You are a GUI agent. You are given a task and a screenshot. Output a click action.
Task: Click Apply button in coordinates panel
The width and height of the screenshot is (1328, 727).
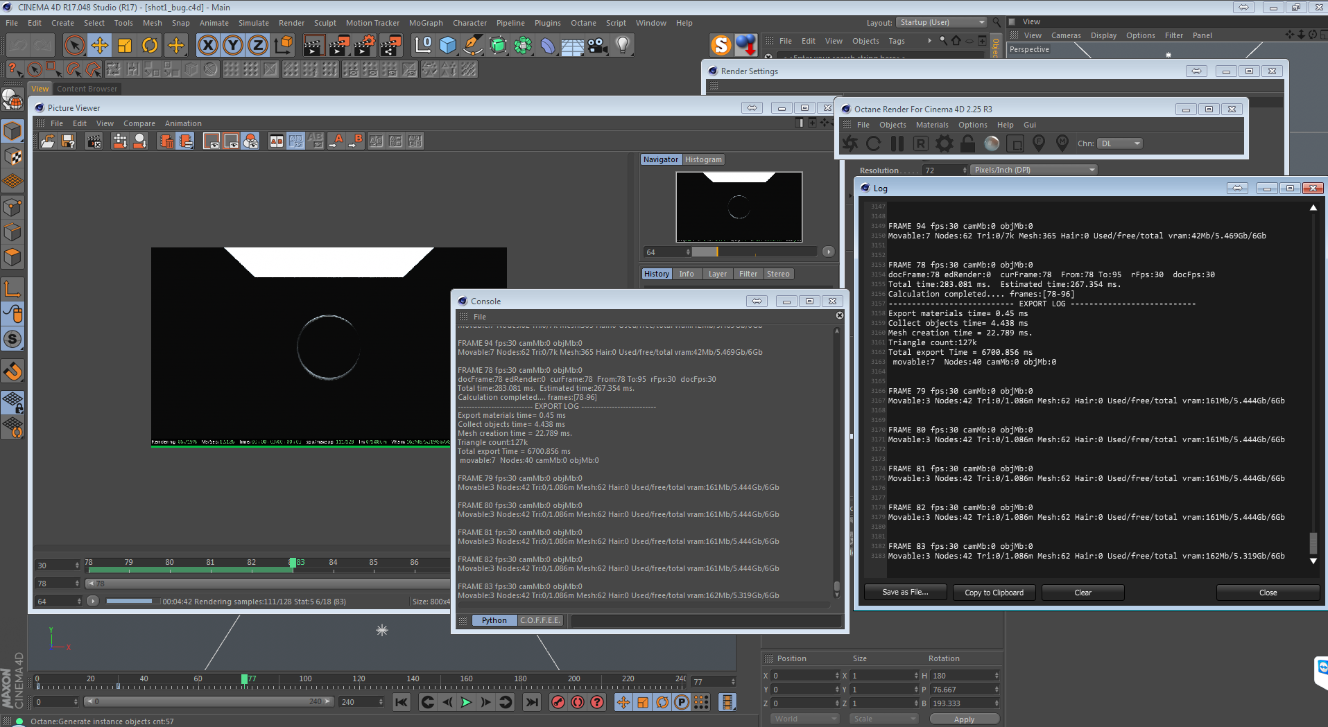(x=964, y=719)
